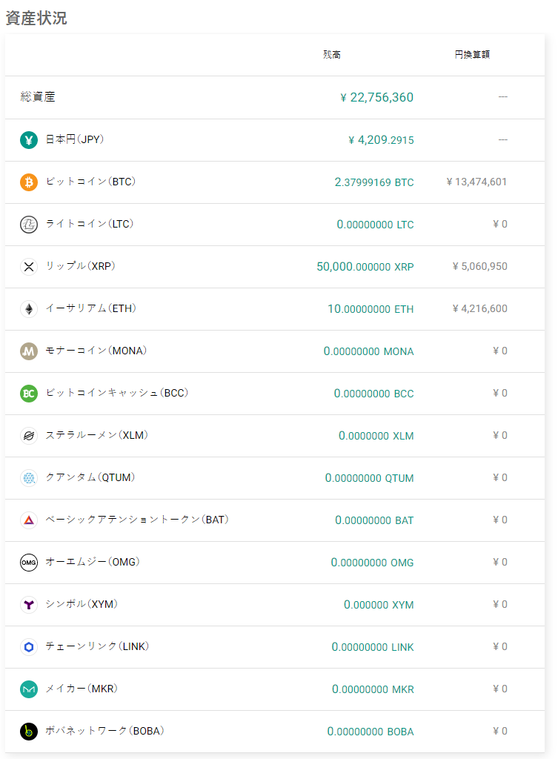558x759 pixels.
Task: Open the ビットコイン(BTC) asset name
Action: tap(90, 182)
